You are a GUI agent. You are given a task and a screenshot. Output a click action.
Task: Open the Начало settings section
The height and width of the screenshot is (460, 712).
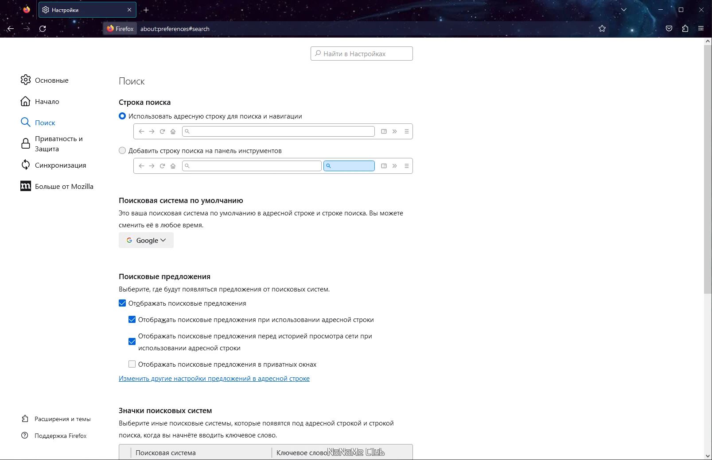[47, 101]
